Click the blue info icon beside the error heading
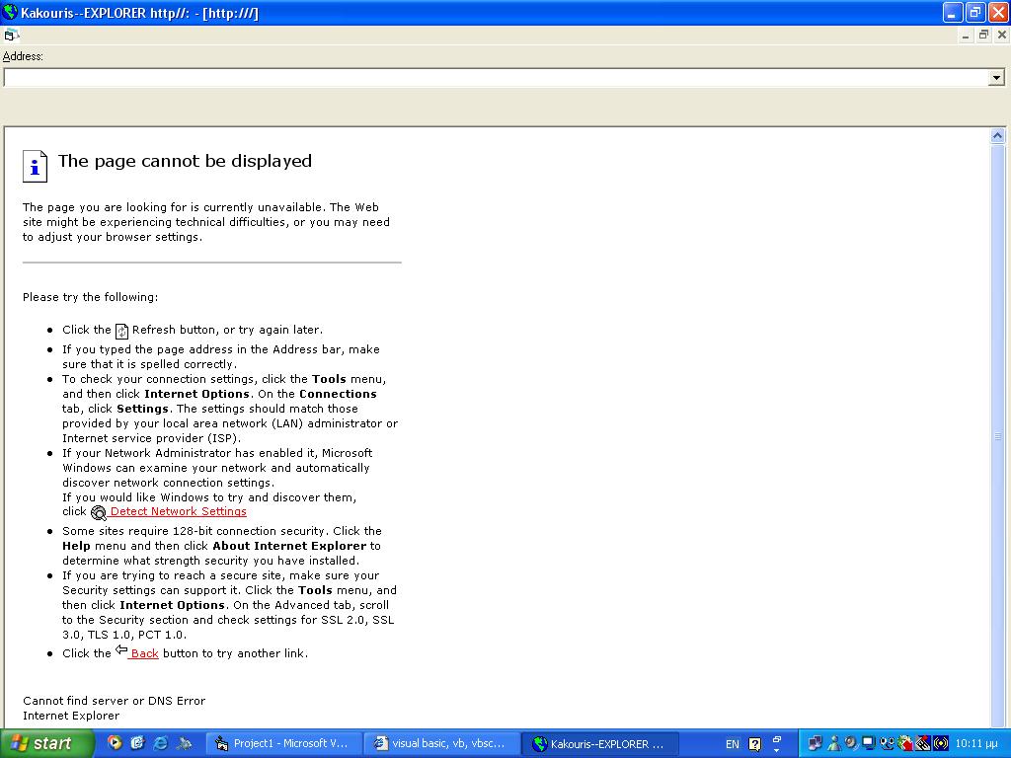This screenshot has height=758, width=1011. [35, 166]
